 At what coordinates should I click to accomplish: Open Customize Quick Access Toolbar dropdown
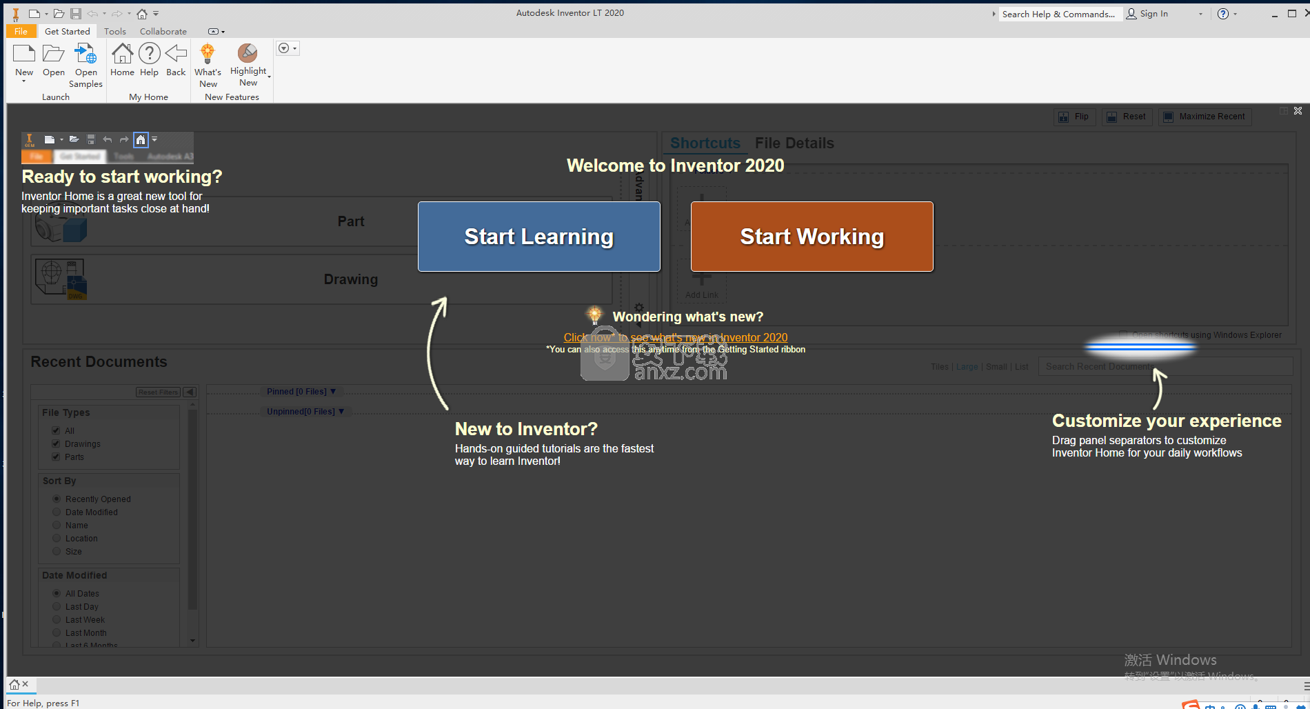[x=156, y=14]
